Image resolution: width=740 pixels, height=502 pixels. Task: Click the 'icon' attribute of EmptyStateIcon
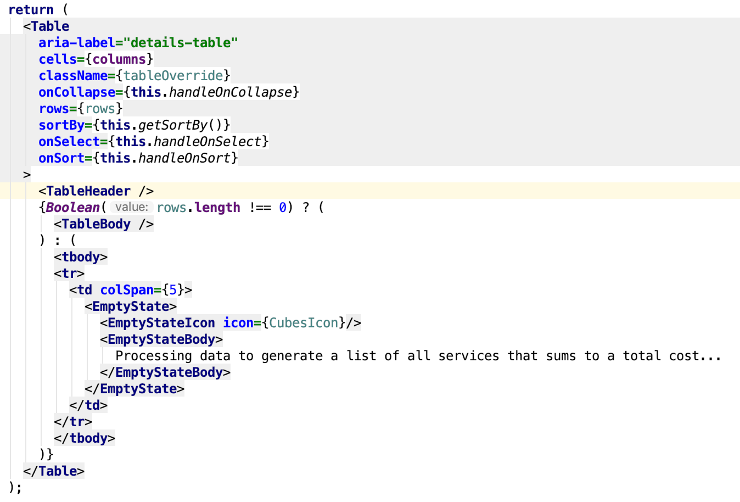pyautogui.click(x=238, y=323)
